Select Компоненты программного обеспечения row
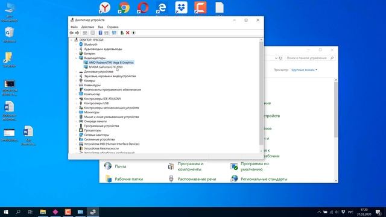The width and height of the screenshot is (386, 217). pos(112,90)
